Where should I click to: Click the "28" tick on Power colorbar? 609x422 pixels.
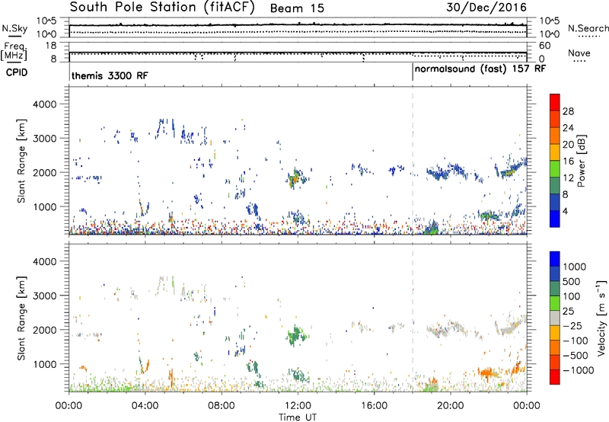click(x=568, y=111)
